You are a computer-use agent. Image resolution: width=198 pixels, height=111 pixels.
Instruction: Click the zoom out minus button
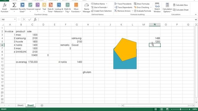[172, 109]
